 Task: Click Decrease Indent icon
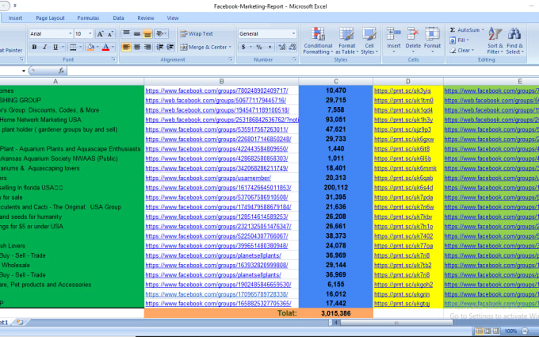click(x=159, y=47)
